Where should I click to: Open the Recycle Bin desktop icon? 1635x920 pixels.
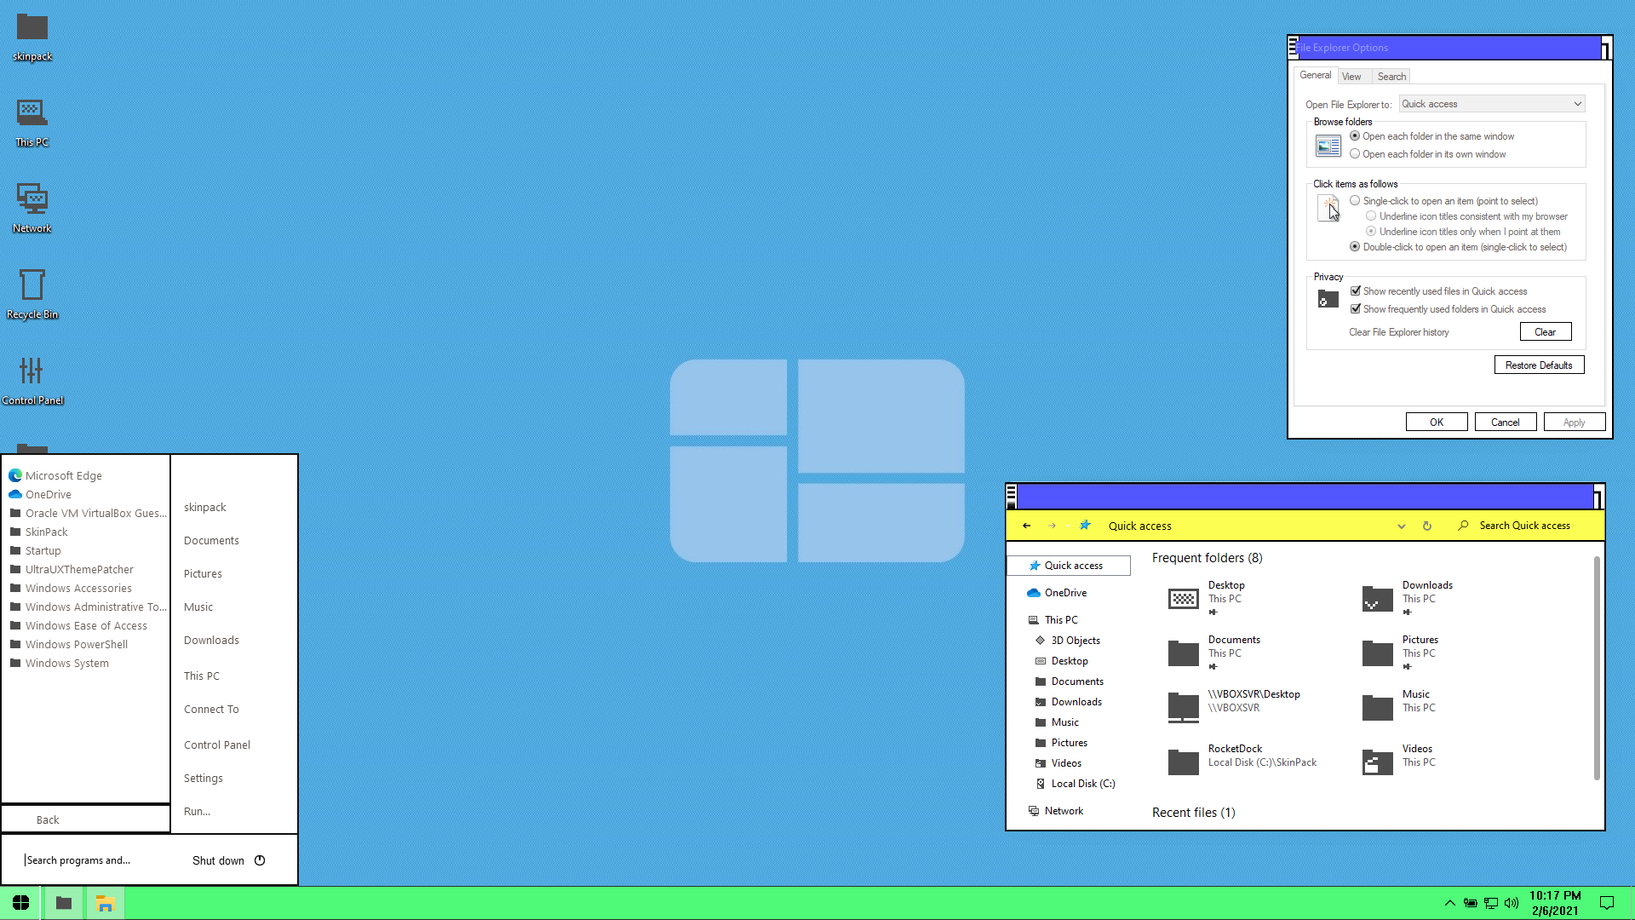tap(32, 286)
